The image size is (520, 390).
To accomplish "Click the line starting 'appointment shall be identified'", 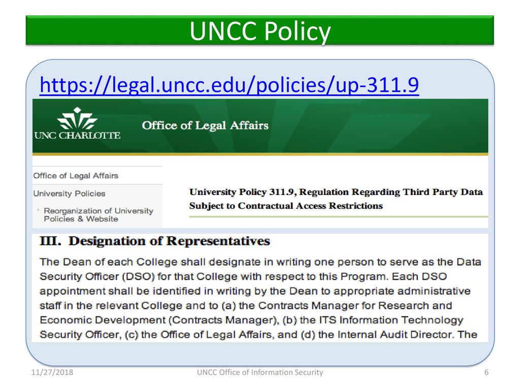I will click(x=255, y=291).
